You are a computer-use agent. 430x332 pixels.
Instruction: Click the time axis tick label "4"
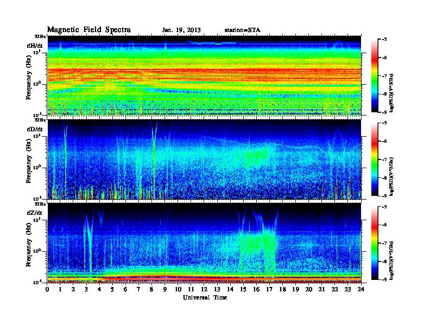99,290
